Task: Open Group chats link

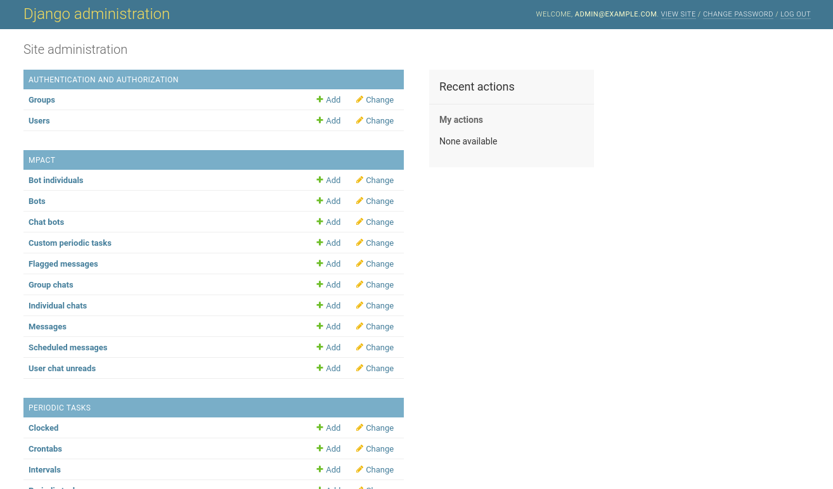Action: pos(51,285)
